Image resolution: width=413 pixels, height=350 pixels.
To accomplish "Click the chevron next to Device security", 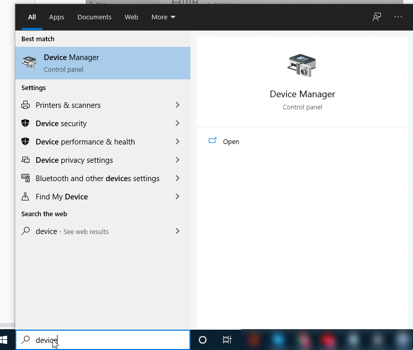I will 177,123.
